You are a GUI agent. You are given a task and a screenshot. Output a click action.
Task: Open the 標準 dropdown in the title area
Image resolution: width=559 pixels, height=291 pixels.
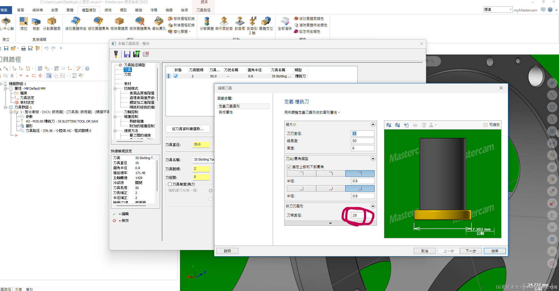click(x=511, y=10)
